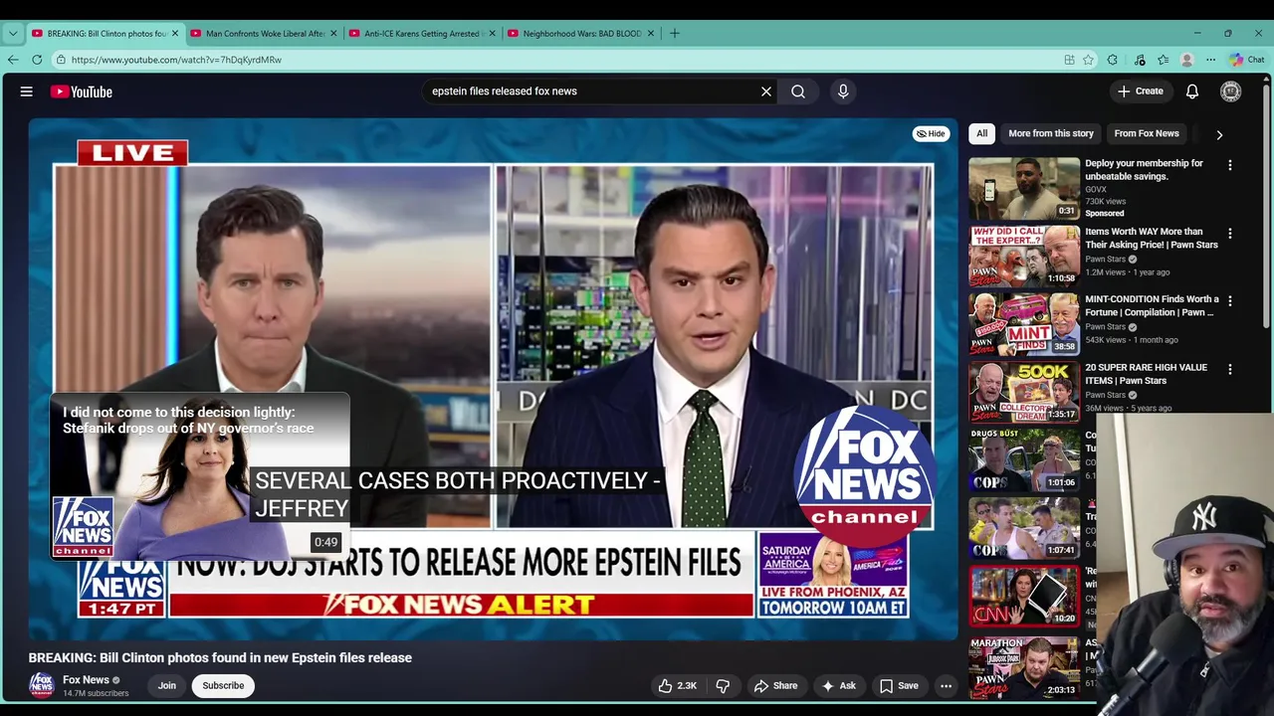Click video title BREAKING Bill Clinton photos
This screenshot has width=1274, height=716.
(x=220, y=657)
